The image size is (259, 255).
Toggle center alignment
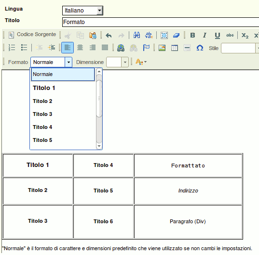pos(80,48)
